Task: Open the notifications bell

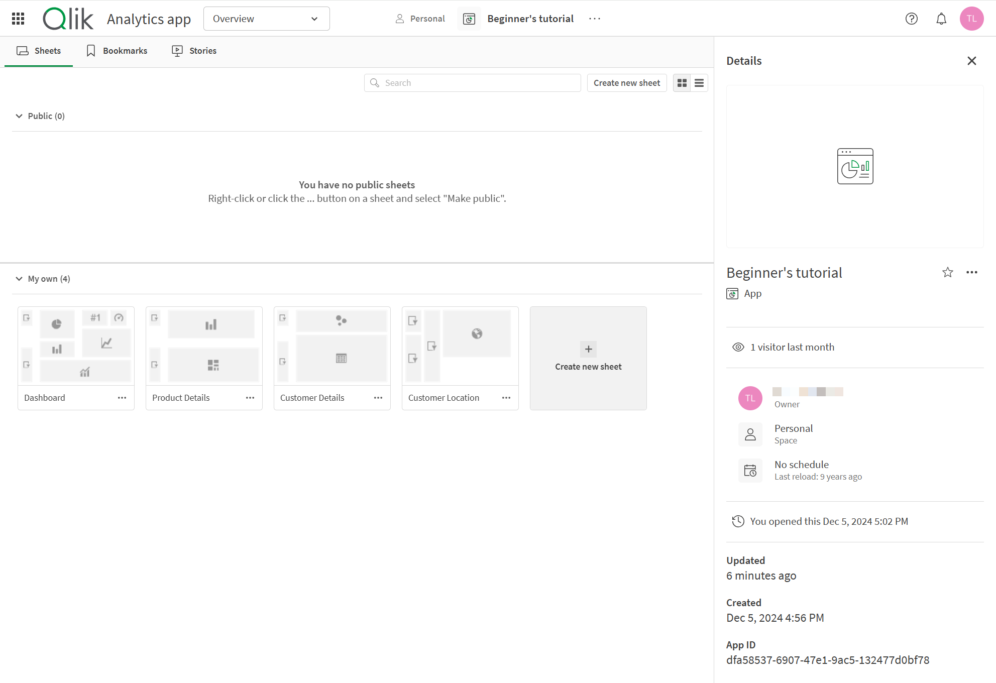Action: [x=941, y=19]
